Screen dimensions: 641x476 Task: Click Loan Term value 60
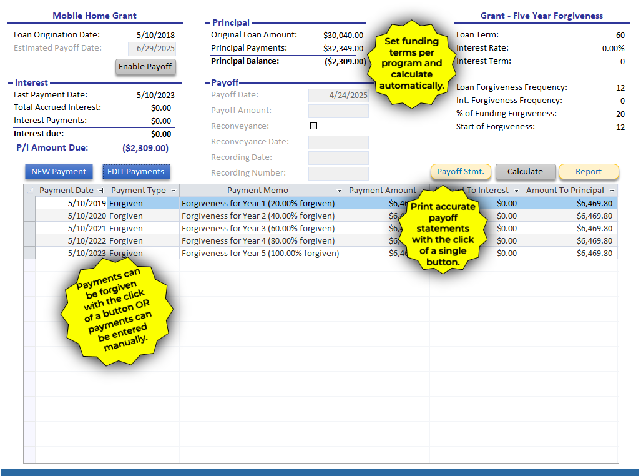620,36
